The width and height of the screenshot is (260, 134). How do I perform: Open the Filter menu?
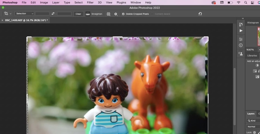click(x=90, y=3)
